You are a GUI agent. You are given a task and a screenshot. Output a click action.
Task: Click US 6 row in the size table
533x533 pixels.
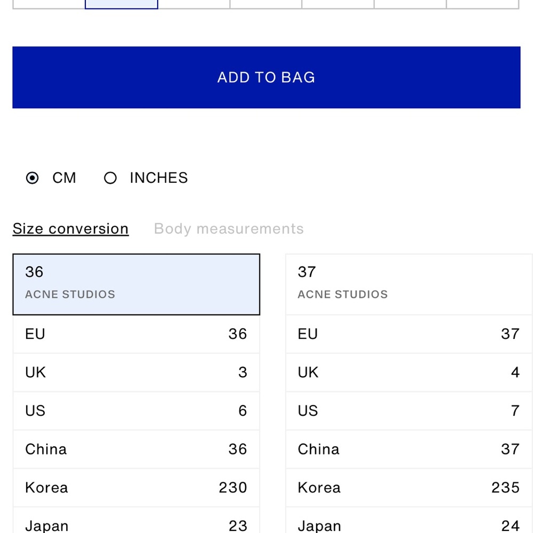136,411
